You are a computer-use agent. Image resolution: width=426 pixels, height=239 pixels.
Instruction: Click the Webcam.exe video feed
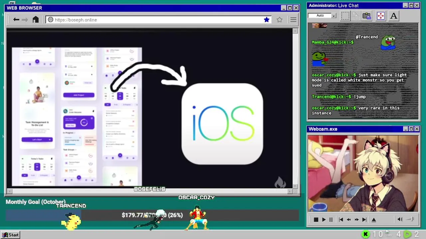(363, 173)
